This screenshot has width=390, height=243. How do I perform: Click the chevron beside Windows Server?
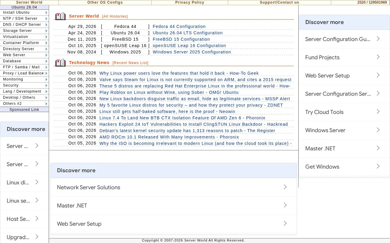click(x=378, y=130)
